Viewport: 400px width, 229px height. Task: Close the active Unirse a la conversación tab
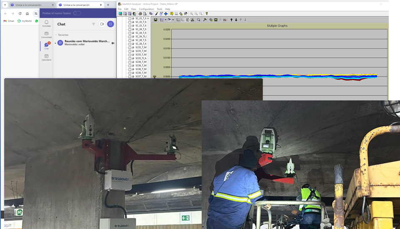[x=101, y=5]
